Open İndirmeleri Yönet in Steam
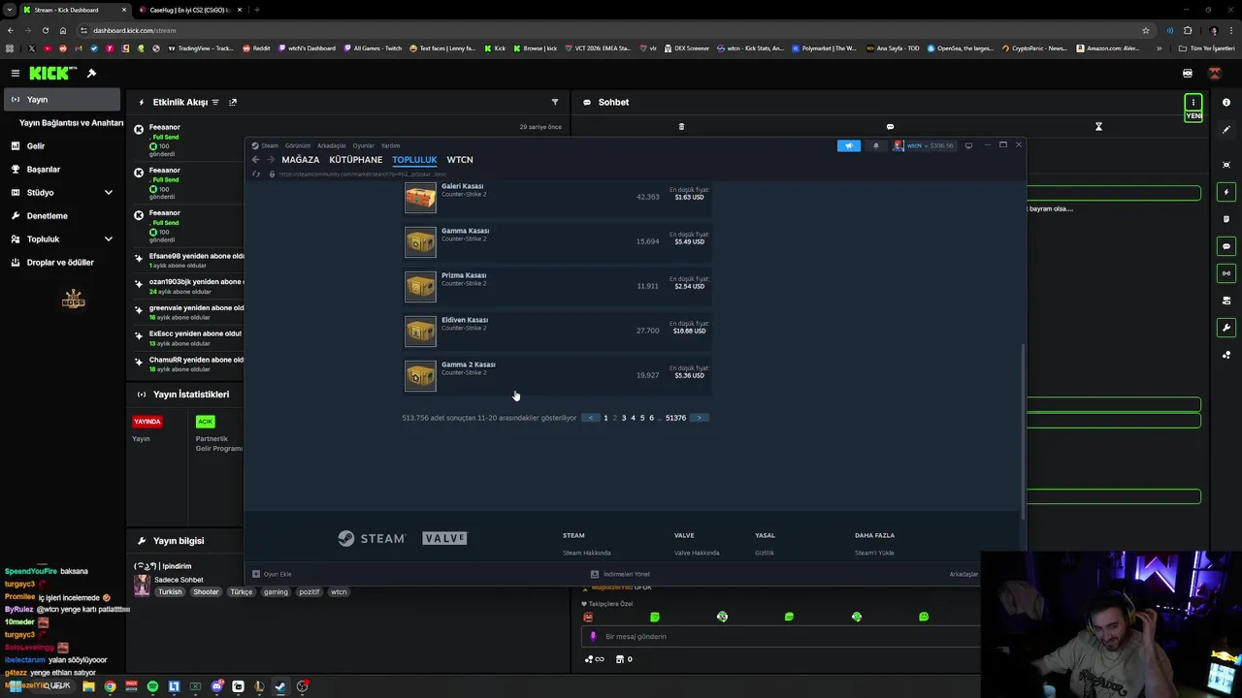This screenshot has width=1242, height=698. coord(621,574)
